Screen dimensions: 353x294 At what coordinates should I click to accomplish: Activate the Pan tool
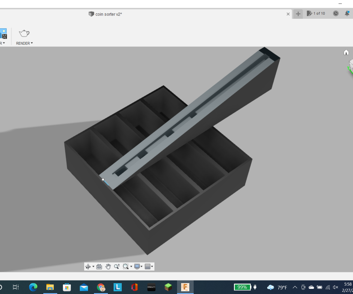108,267
